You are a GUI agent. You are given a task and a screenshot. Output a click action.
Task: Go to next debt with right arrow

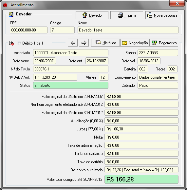click(x=84, y=43)
